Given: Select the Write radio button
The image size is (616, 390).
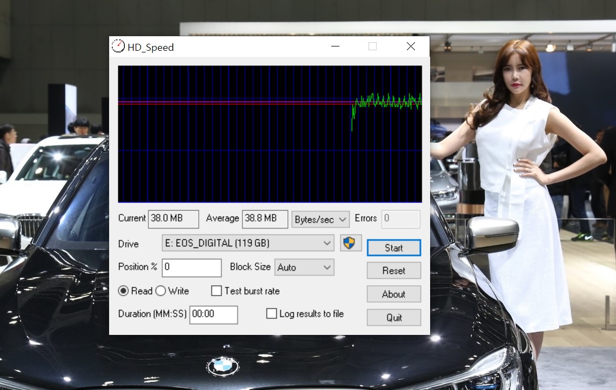Looking at the screenshot, I should click(x=160, y=291).
